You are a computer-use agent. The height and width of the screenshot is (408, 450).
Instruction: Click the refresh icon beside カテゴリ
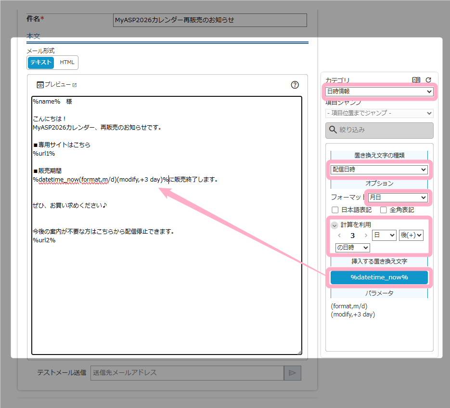(428, 80)
